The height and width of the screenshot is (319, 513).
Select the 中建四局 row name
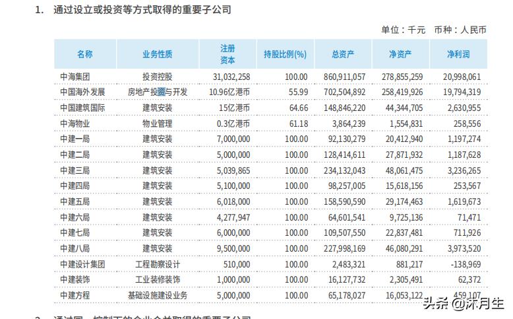(75, 186)
